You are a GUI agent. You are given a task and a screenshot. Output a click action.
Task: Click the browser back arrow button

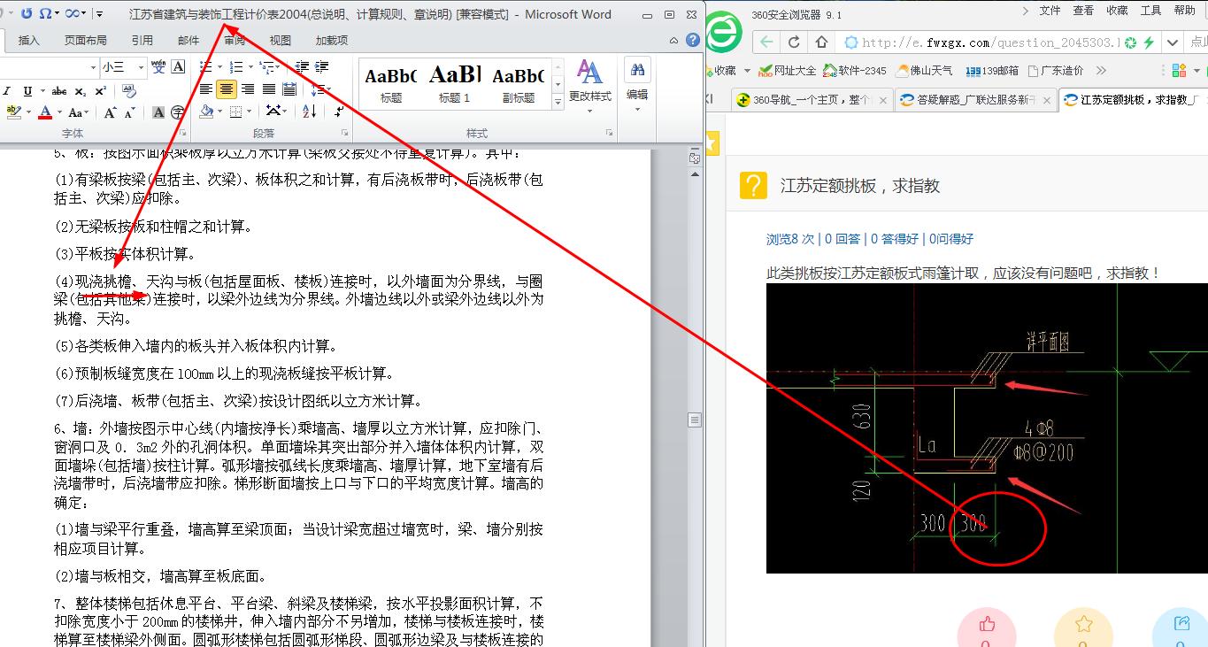(x=766, y=42)
